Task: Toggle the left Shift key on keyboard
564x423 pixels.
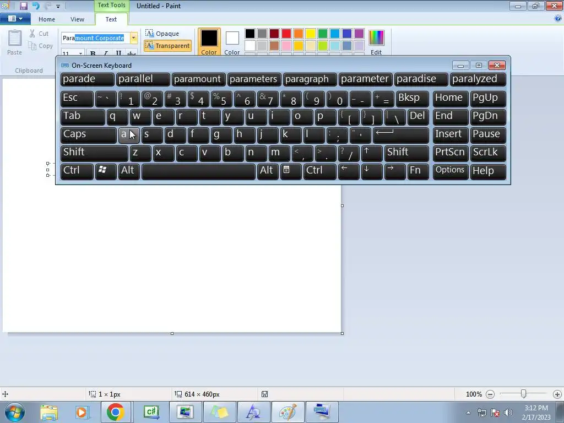Action: click(x=94, y=153)
